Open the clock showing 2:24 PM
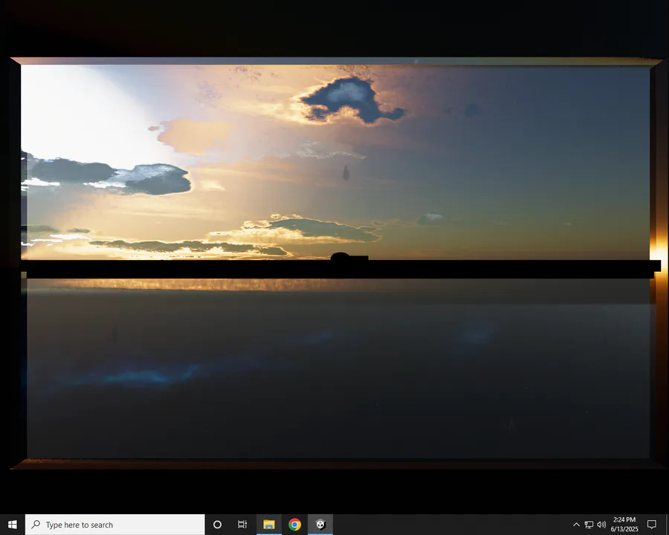 [x=624, y=525]
